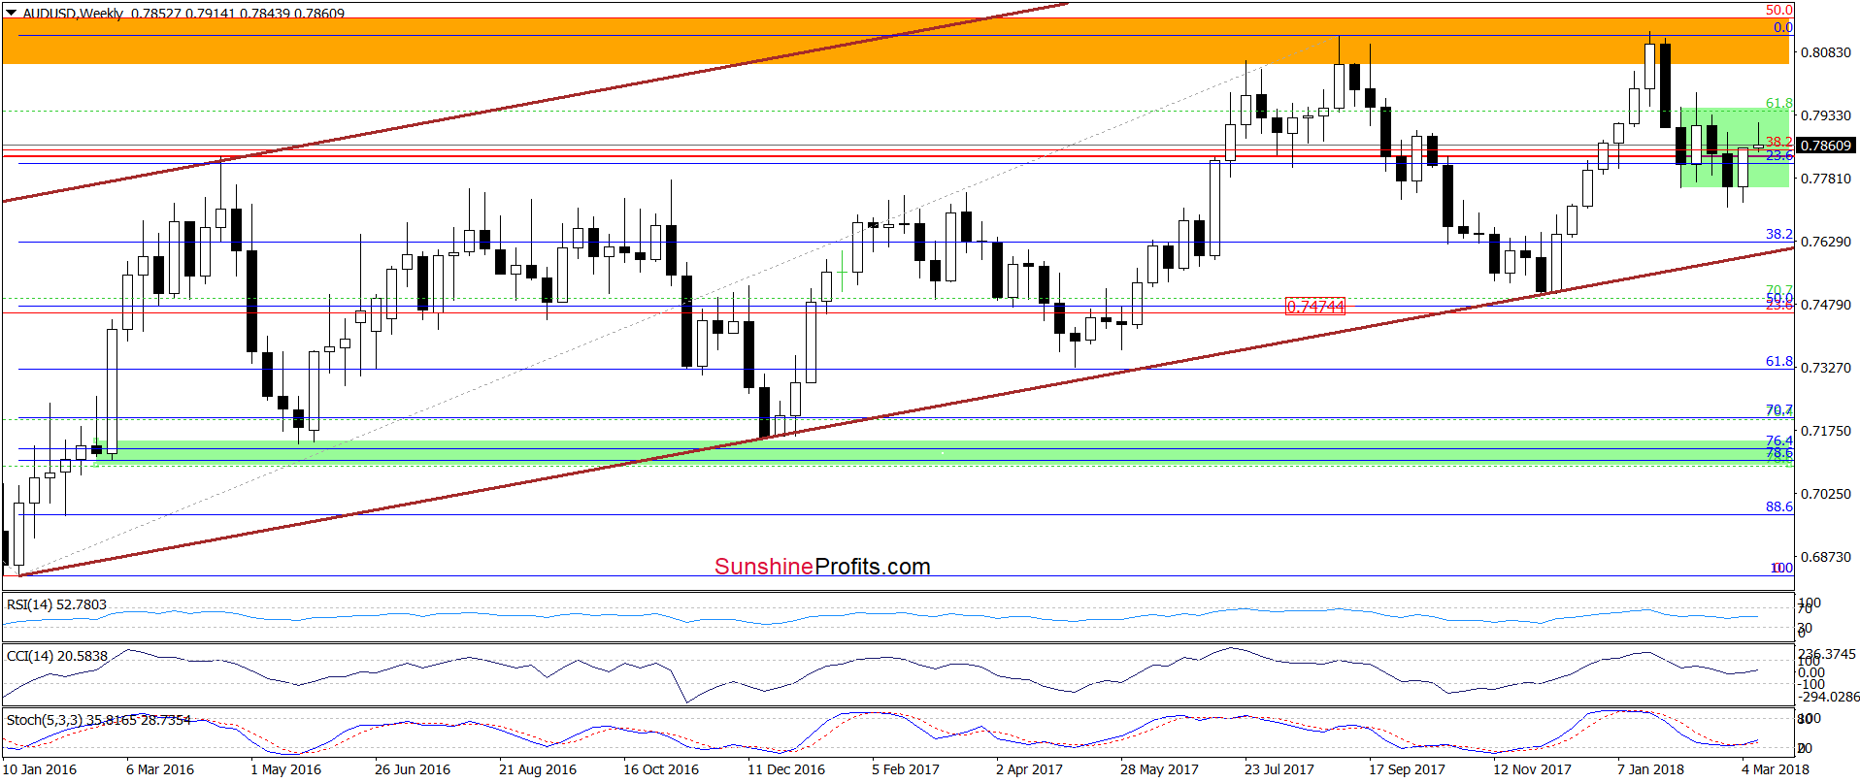Select the RSI(14) 52.7803 indicator label
The width and height of the screenshot is (1860, 783).
[x=56, y=604]
